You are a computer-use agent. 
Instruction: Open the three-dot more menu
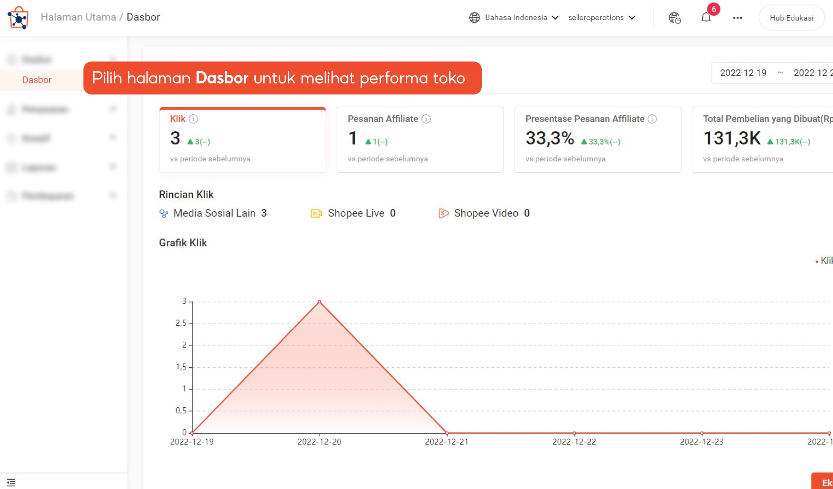737,18
